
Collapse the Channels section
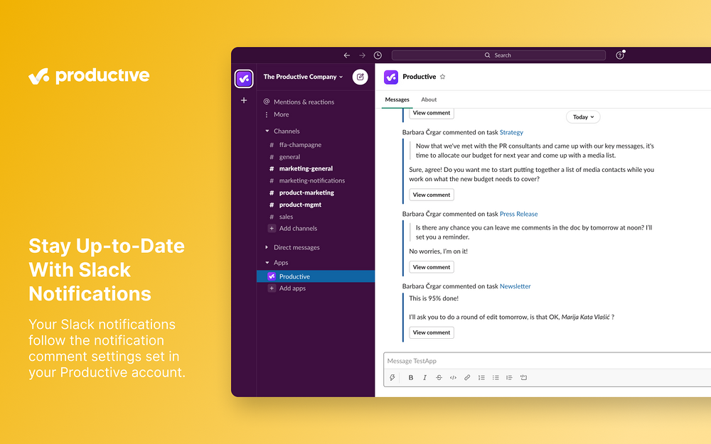(x=267, y=131)
